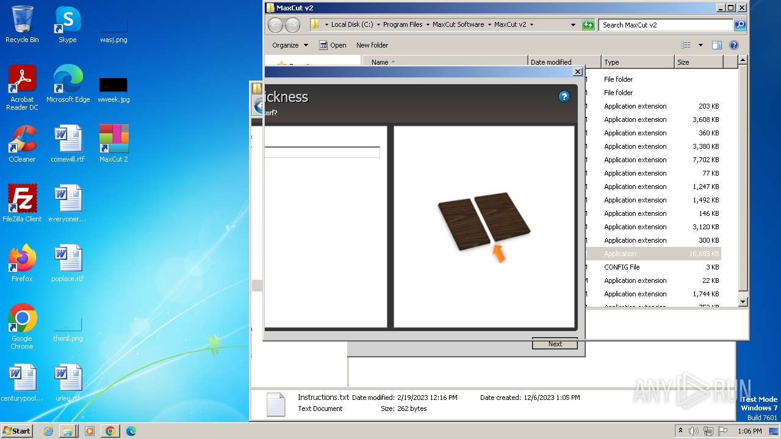The height and width of the screenshot is (439, 781).
Task: Select centurypool desktop document
Action: click(x=22, y=383)
